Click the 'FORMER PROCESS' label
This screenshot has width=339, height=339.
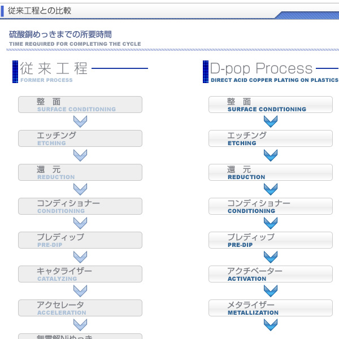tap(46, 80)
